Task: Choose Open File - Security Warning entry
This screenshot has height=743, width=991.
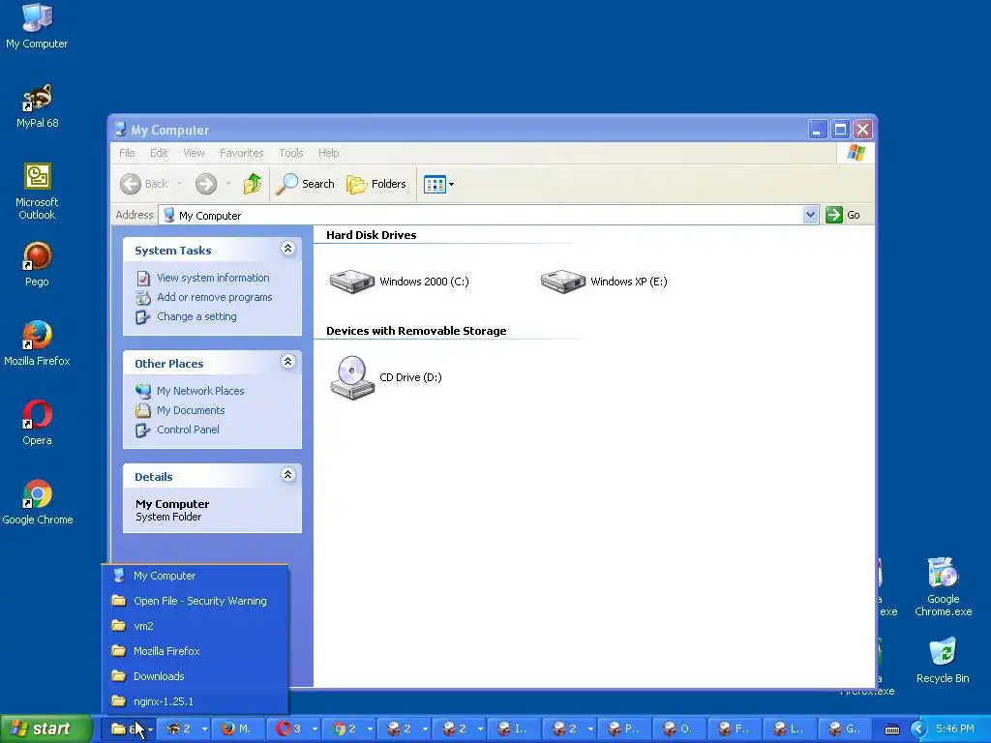Action: click(x=195, y=601)
